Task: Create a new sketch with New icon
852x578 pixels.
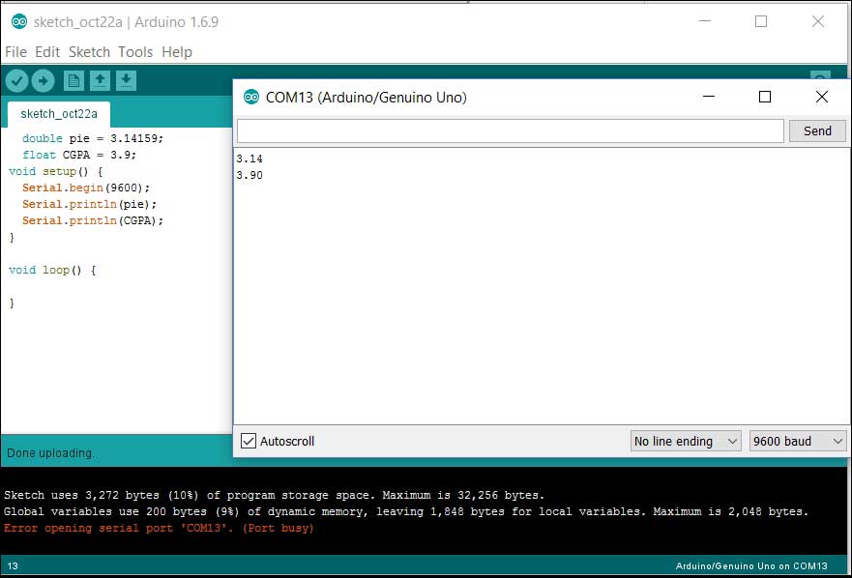Action: [x=73, y=81]
